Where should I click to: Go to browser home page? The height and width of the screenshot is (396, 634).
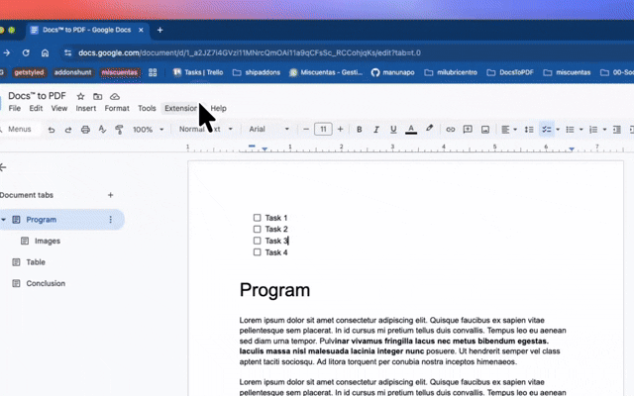(45, 52)
